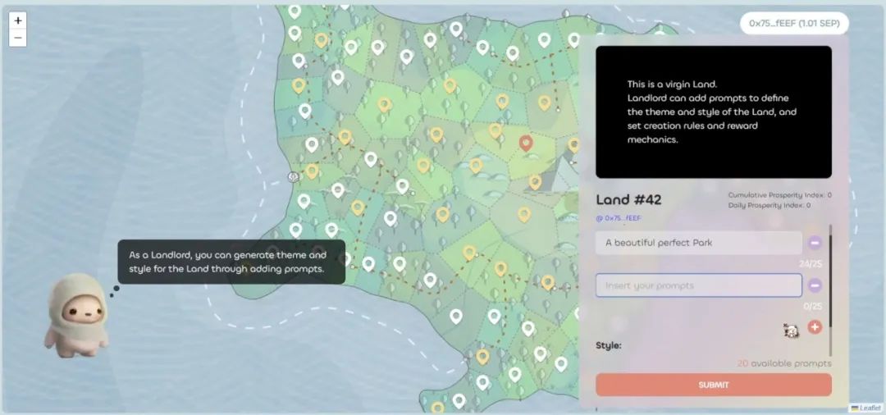Focus the 'Insert your prompts' field
This screenshot has width=886, height=415.
coord(698,285)
